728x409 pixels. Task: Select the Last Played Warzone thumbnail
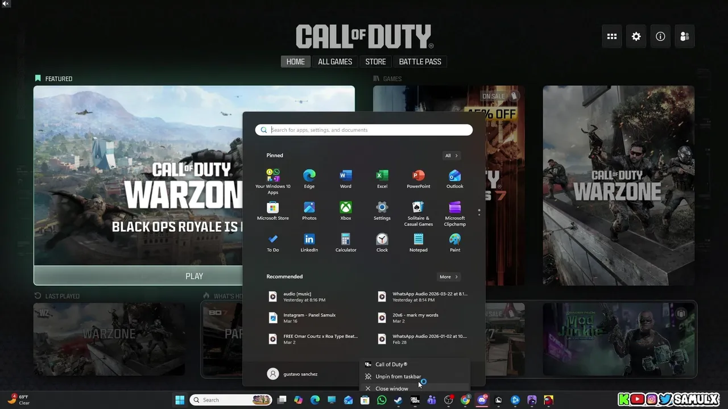109,339
